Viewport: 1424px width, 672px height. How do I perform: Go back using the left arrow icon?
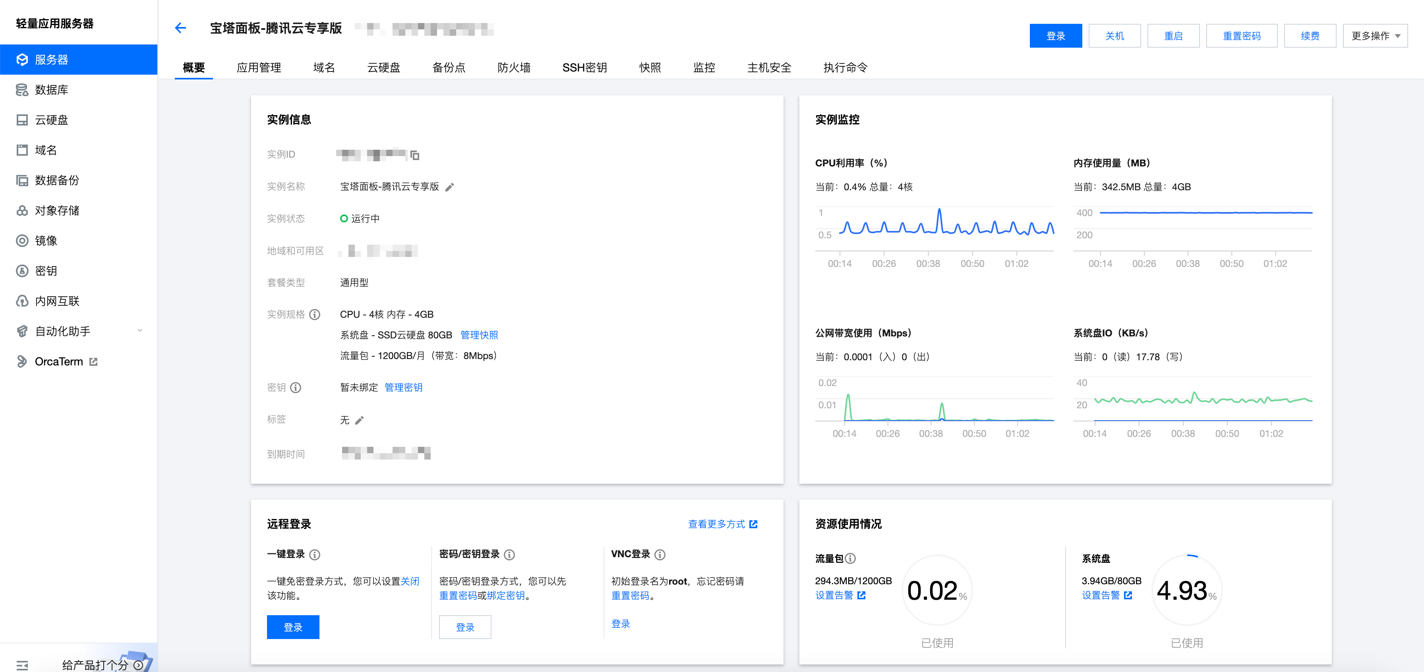coord(180,28)
